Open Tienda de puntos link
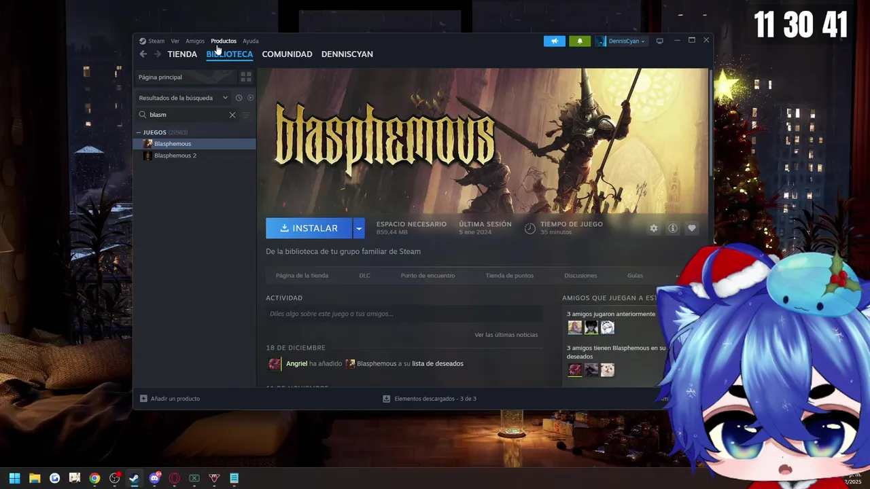This screenshot has height=489, width=870. pyautogui.click(x=510, y=276)
